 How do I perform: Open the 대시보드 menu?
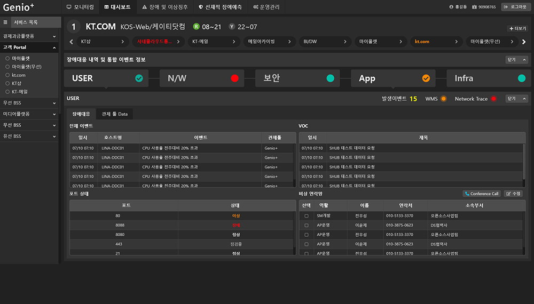pyautogui.click(x=118, y=7)
